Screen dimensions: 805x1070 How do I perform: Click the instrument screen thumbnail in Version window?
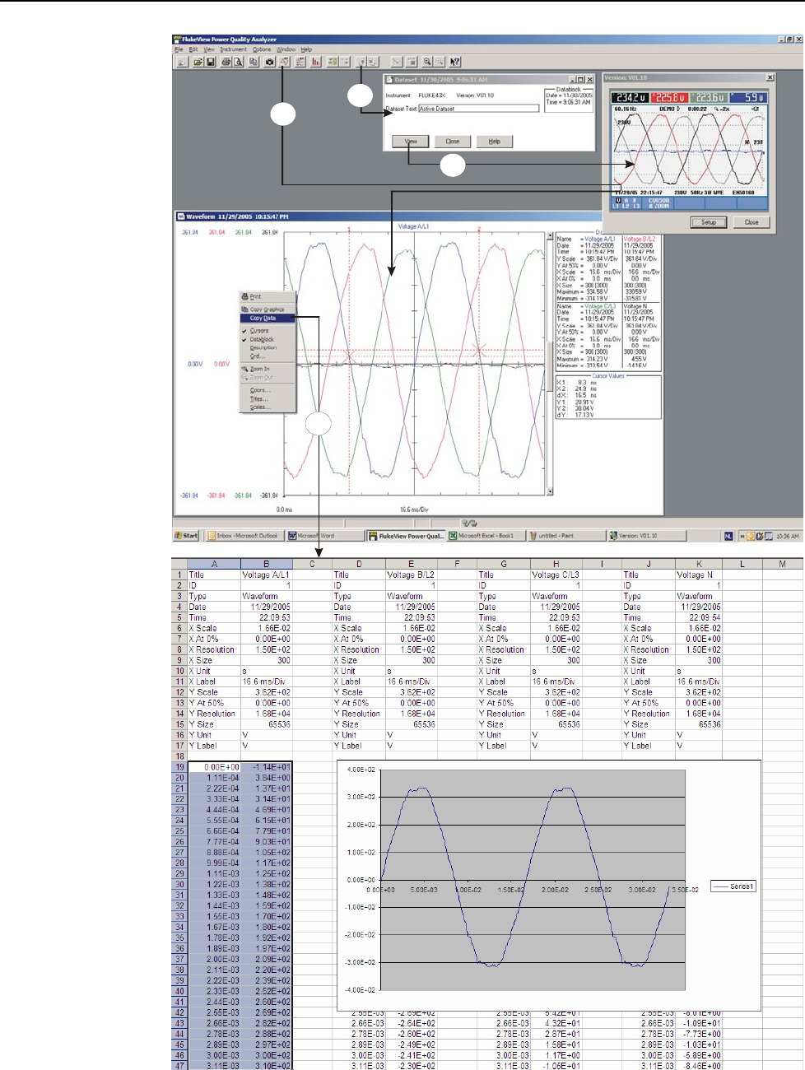click(x=690, y=150)
